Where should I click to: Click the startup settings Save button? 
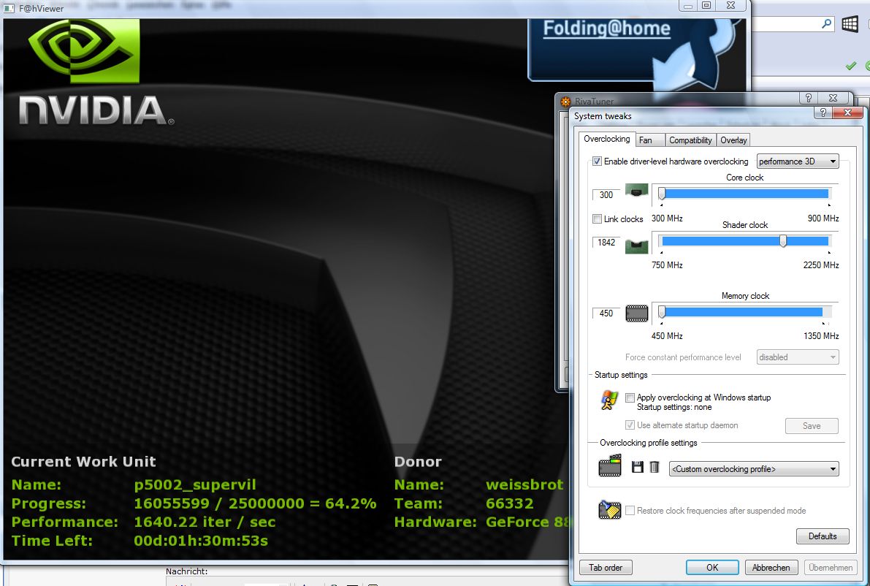(811, 426)
